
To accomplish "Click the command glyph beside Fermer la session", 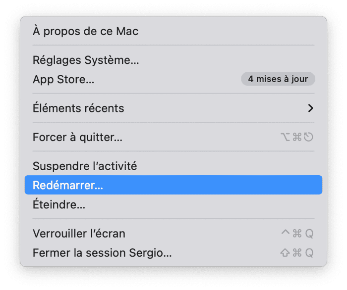I will pyautogui.click(x=297, y=253).
